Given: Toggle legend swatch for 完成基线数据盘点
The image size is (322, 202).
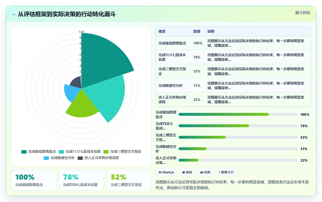Looking at the screenshot, I should click(x=24, y=152).
